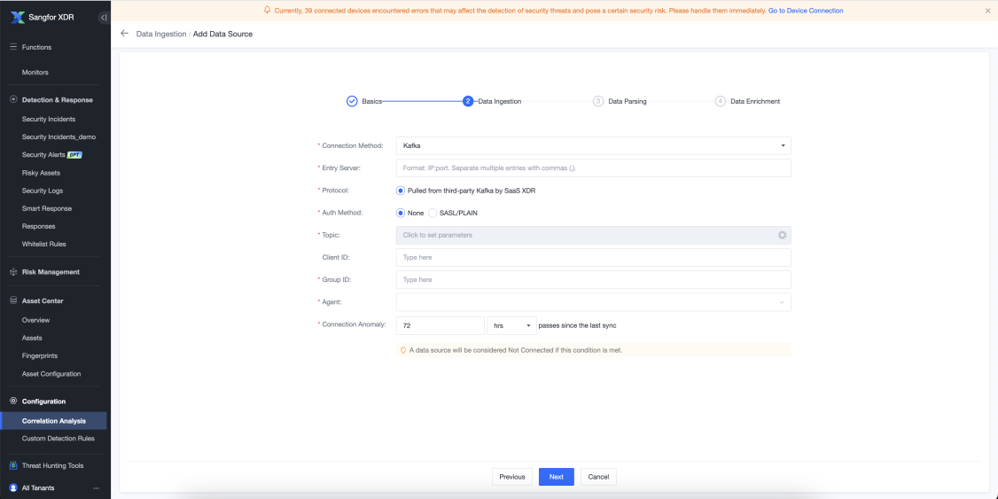Viewport: 998px width, 499px height.
Task: Follow the Go to Device Connection link
Action: point(805,11)
